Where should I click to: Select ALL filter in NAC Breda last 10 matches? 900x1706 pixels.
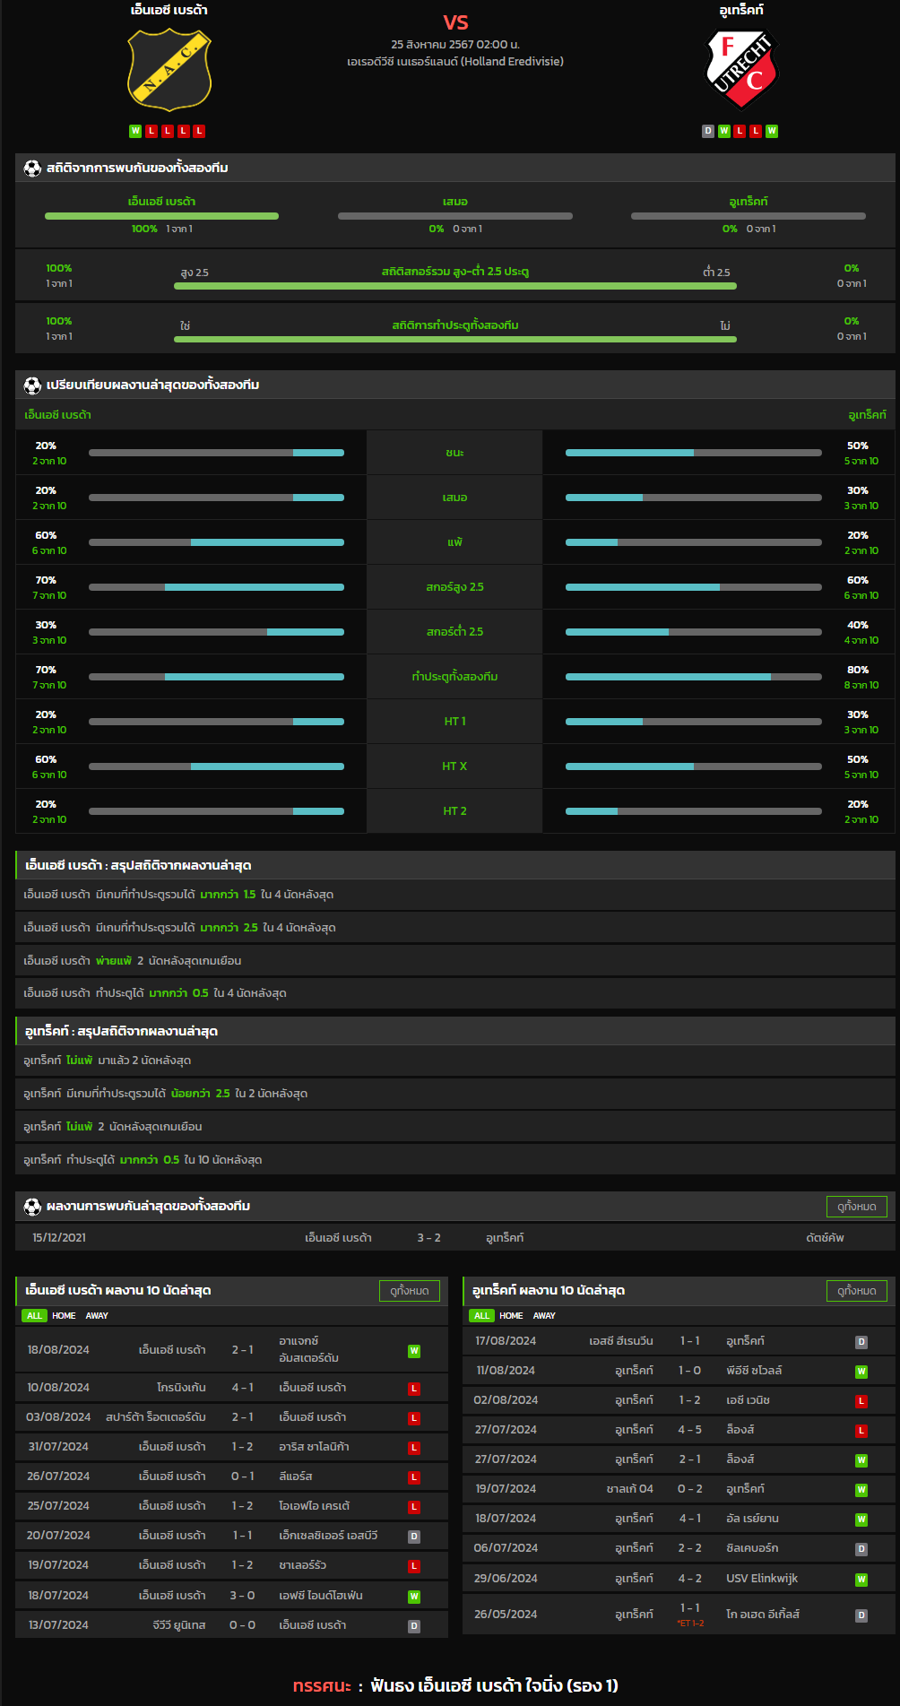pyautogui.click(x=34, y=1316)
